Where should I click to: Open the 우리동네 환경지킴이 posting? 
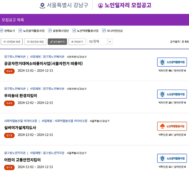point(21,96)
